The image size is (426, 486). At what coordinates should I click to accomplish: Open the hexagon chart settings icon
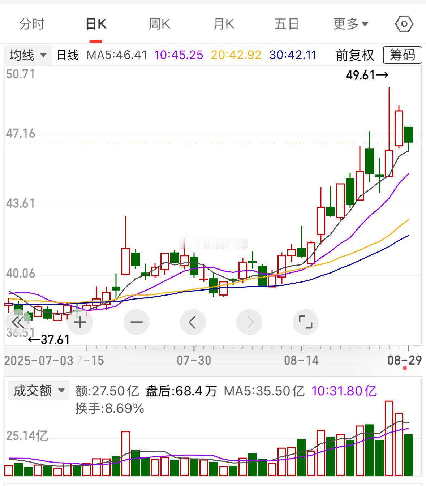[x=404, y=24]
